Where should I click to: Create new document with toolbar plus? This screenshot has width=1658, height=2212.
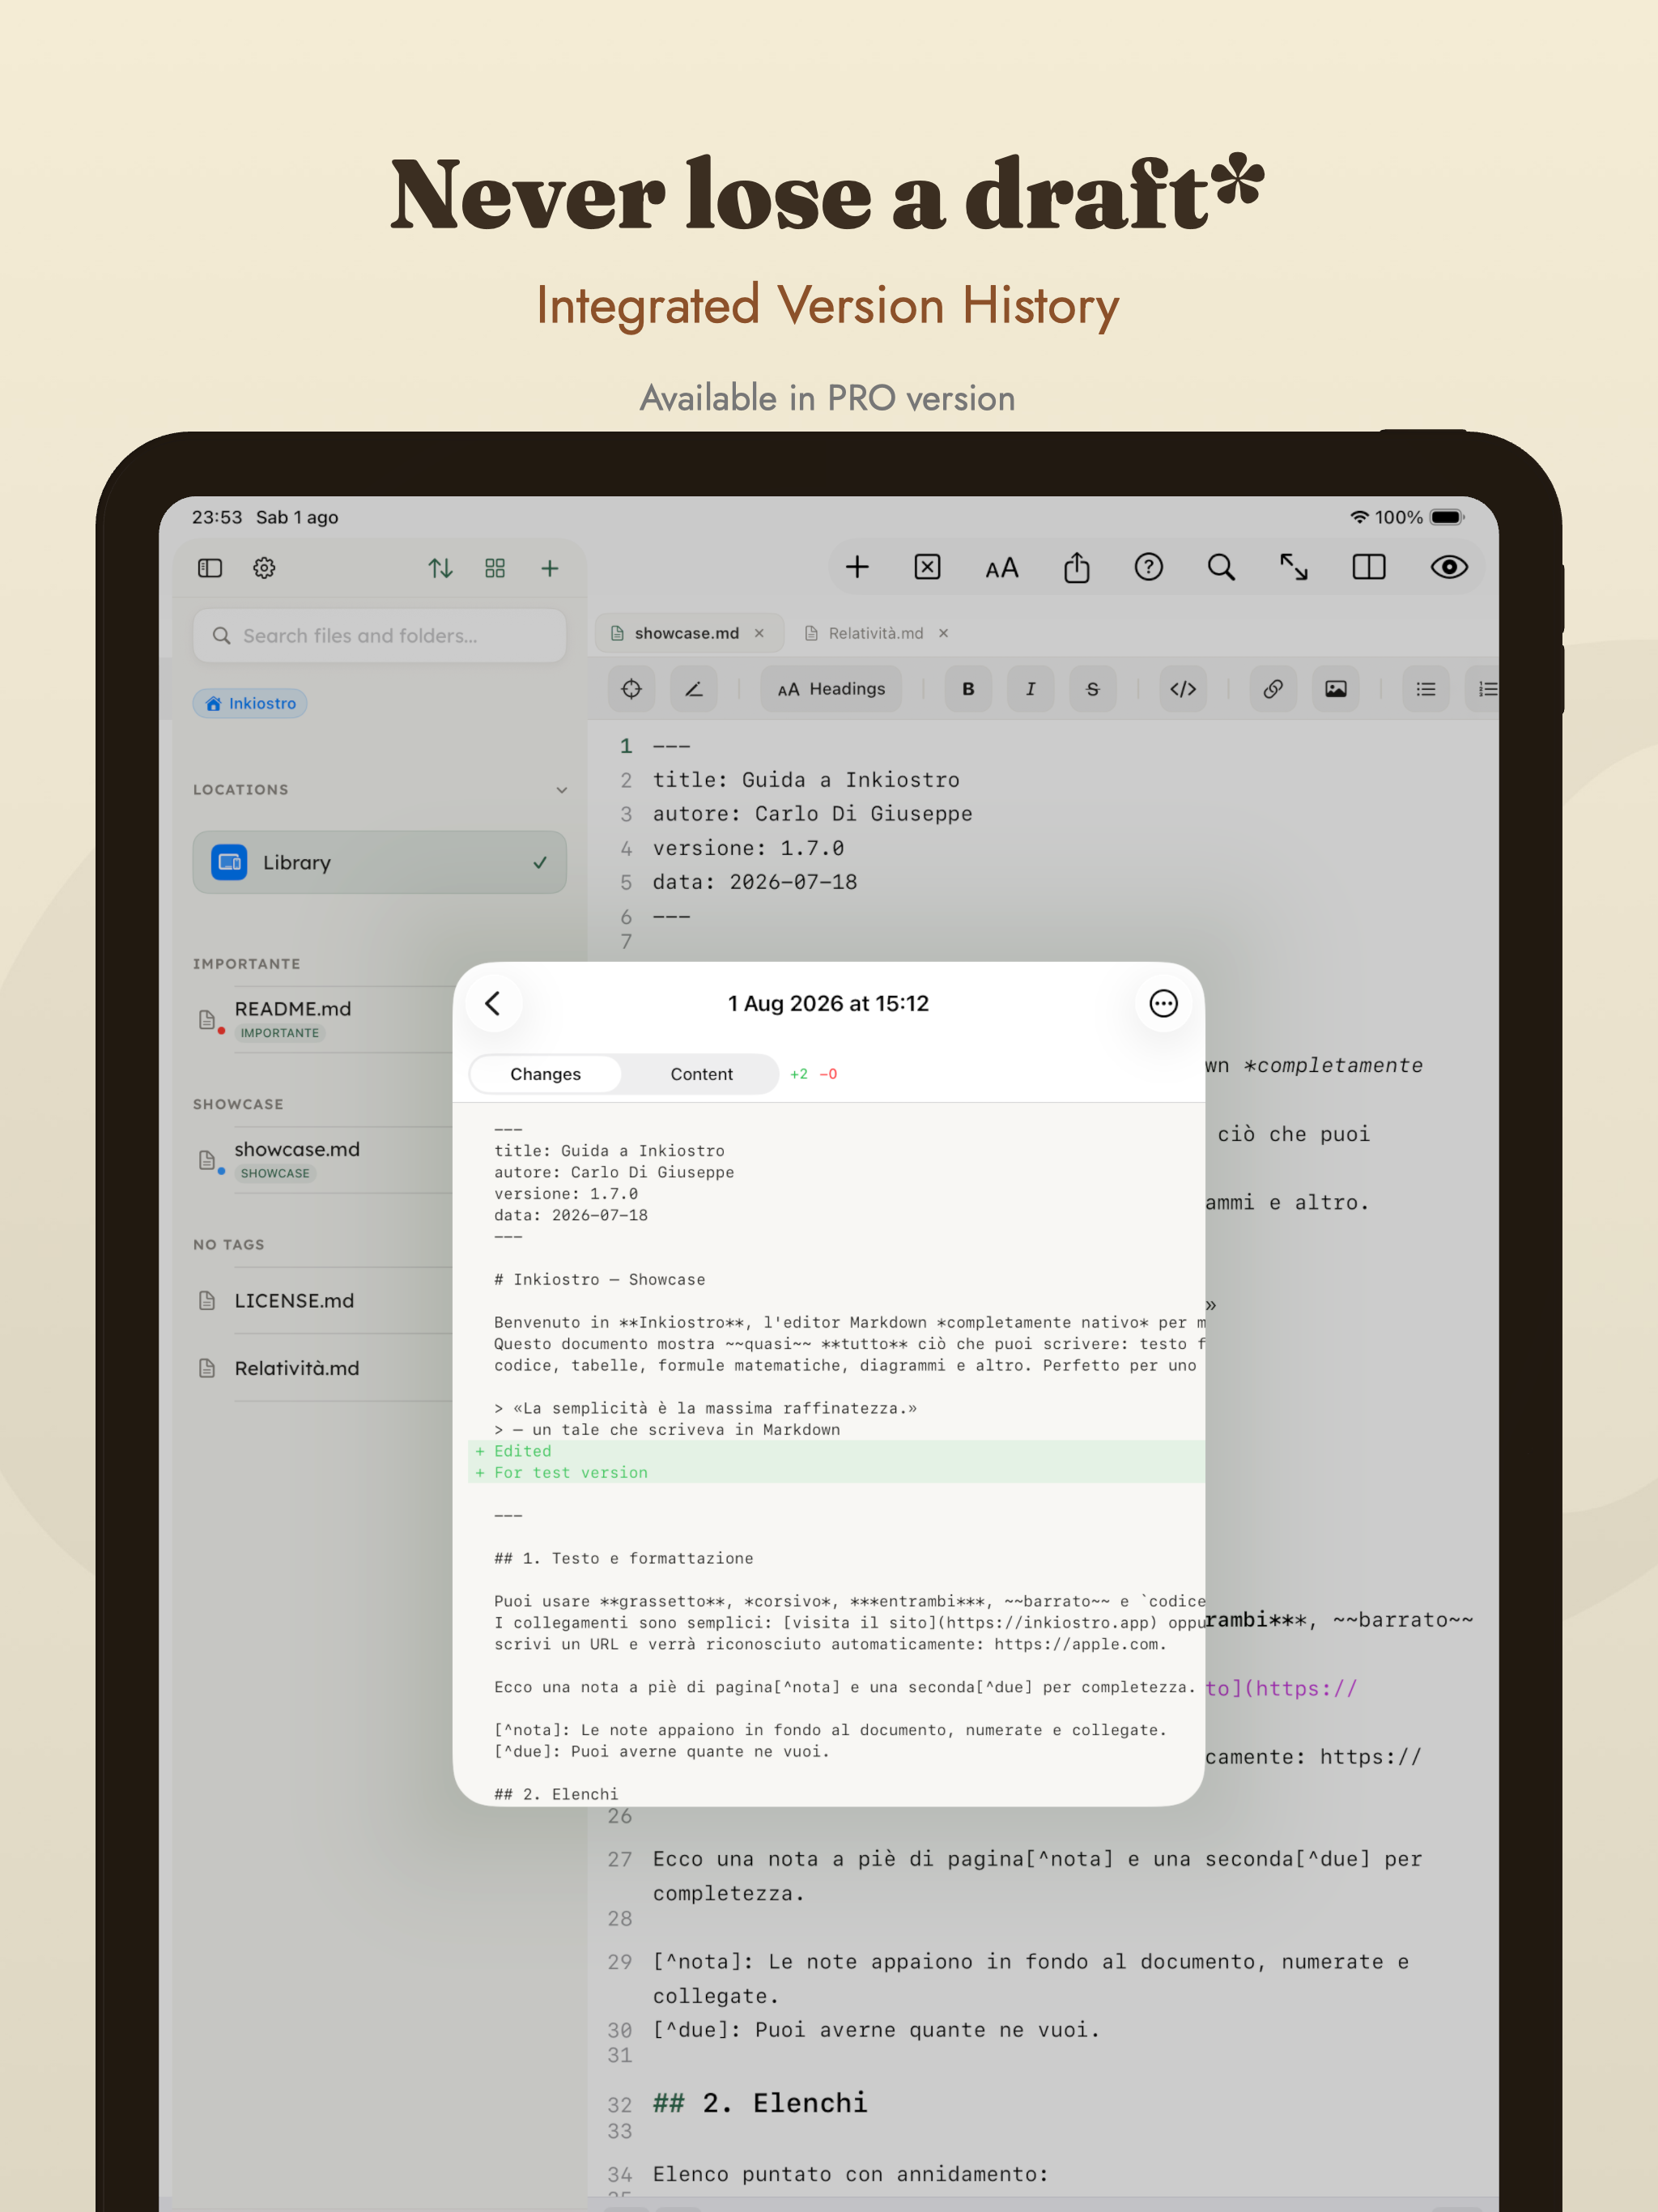[857, 567]
